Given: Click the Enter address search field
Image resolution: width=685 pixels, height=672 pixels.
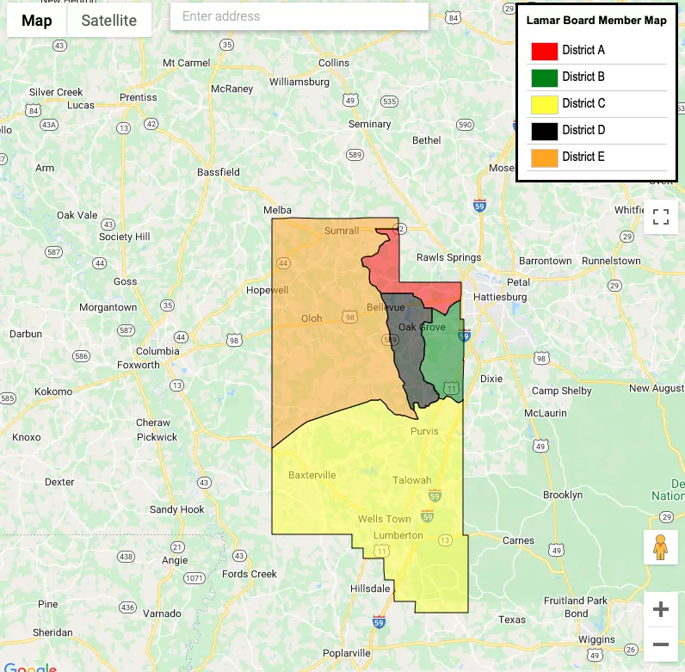Looking at the screenshot, I should tap(299, 16).
